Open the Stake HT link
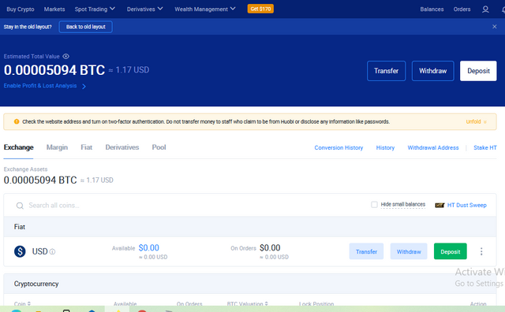 point(485,147)
